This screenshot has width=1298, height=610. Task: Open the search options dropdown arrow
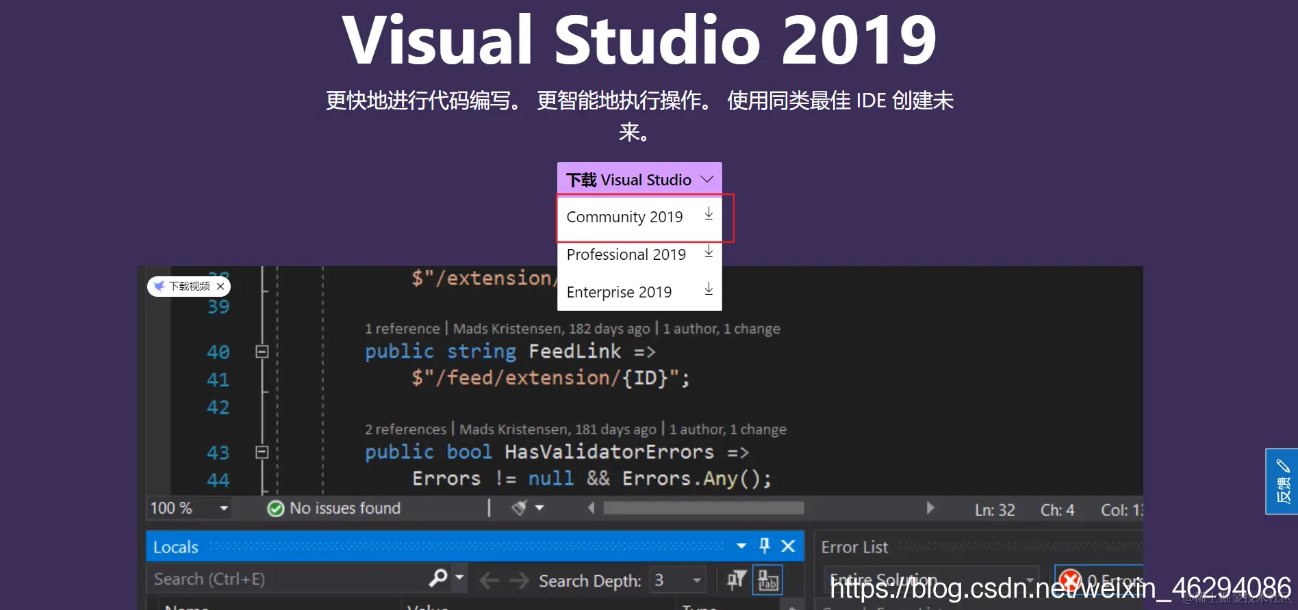click(x=459, y=578)
